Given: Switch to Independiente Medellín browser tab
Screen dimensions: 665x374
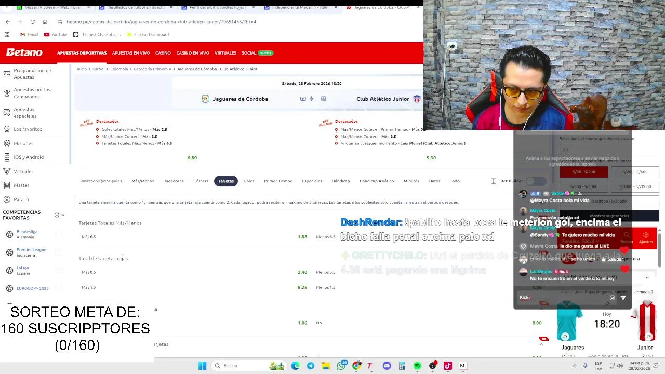Looking at the screenshot, I should coord(301,8).
